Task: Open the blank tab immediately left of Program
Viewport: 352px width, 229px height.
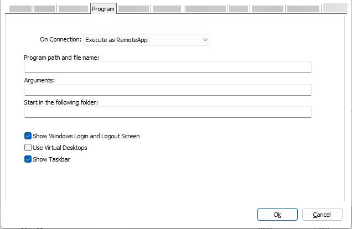Action: coord(73,9)
